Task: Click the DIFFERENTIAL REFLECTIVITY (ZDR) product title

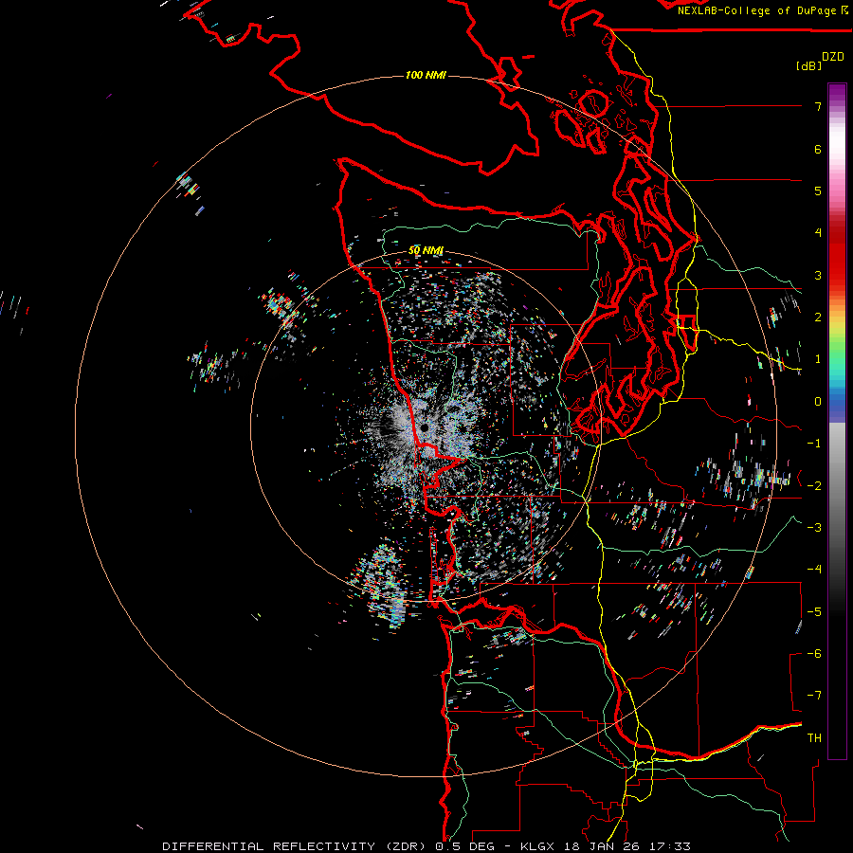Action: pyautogui.click(x=296, y=846)
